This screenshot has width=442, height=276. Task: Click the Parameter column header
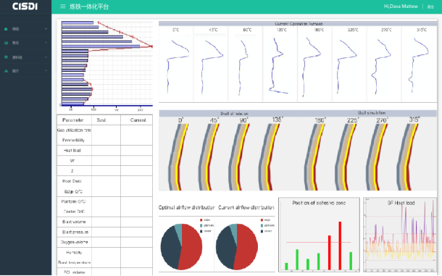pos(73,120)
